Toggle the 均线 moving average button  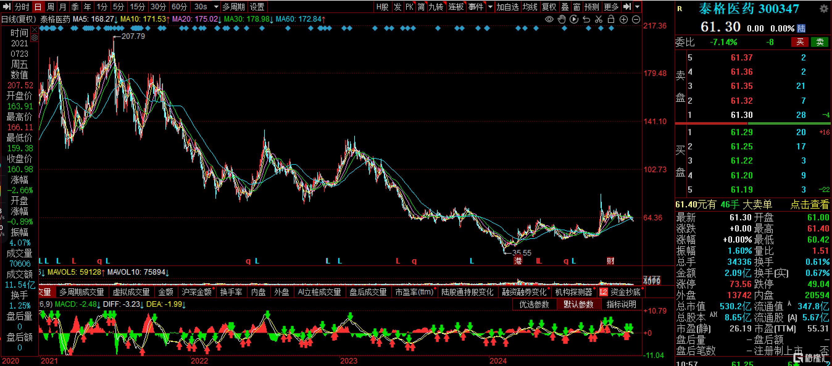point(530,6)
